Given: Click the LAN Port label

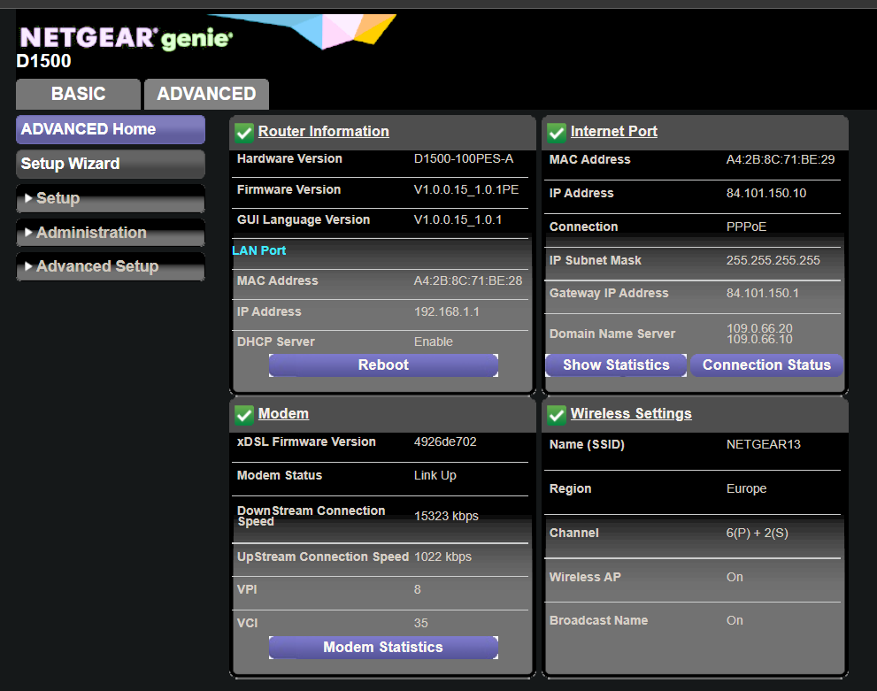Looking at the screenshot, I should click(x=259, y=250).
